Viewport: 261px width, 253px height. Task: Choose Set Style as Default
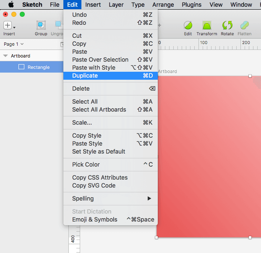coord(110,151)
